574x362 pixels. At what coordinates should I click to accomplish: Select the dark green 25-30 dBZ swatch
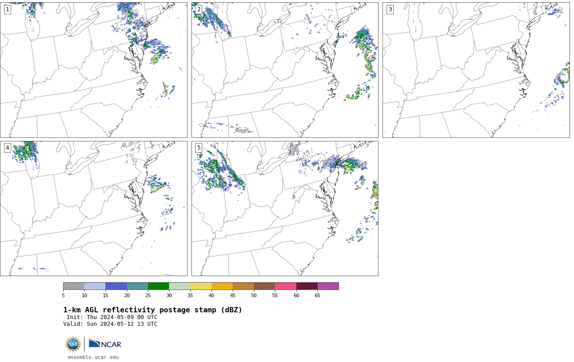click(158, 286)
